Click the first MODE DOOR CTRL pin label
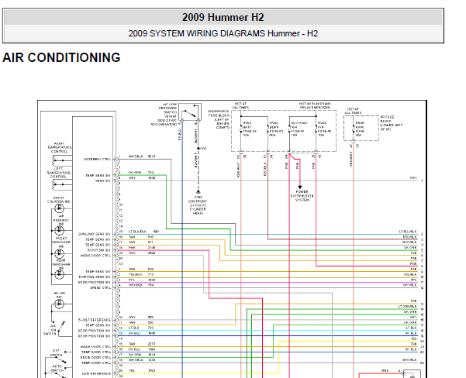The width and height of the screenshot is (466, 378). [x=95, y=256]
